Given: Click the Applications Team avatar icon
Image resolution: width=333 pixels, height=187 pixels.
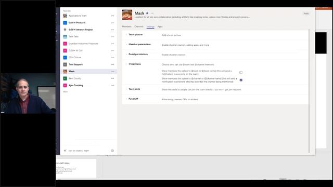Looking at the screenshot, I should tap(65, 16).
